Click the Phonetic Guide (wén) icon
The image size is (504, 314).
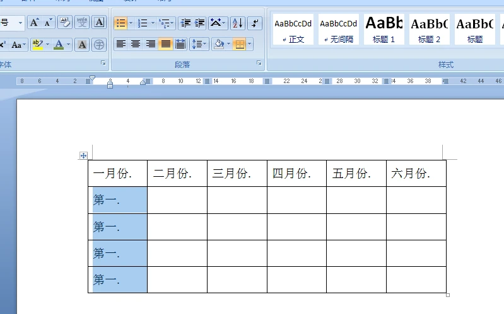82,23
